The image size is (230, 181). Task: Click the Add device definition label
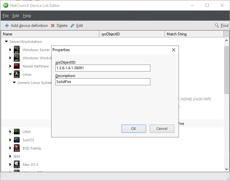pyautogui.click(x=29, y=26)
